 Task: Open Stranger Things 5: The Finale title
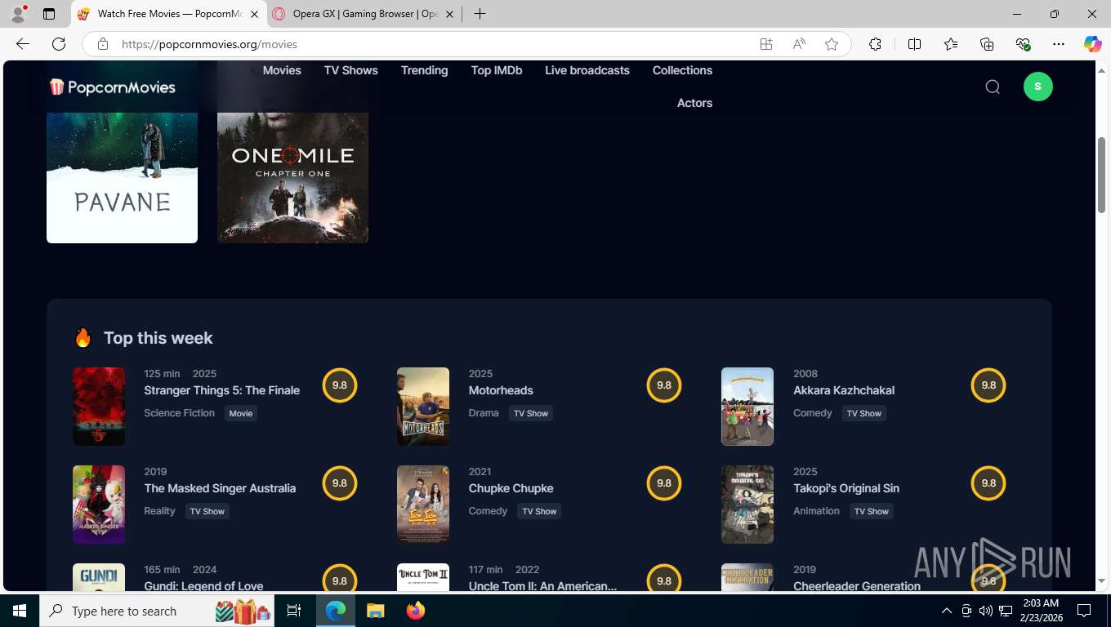pos(222,390)
